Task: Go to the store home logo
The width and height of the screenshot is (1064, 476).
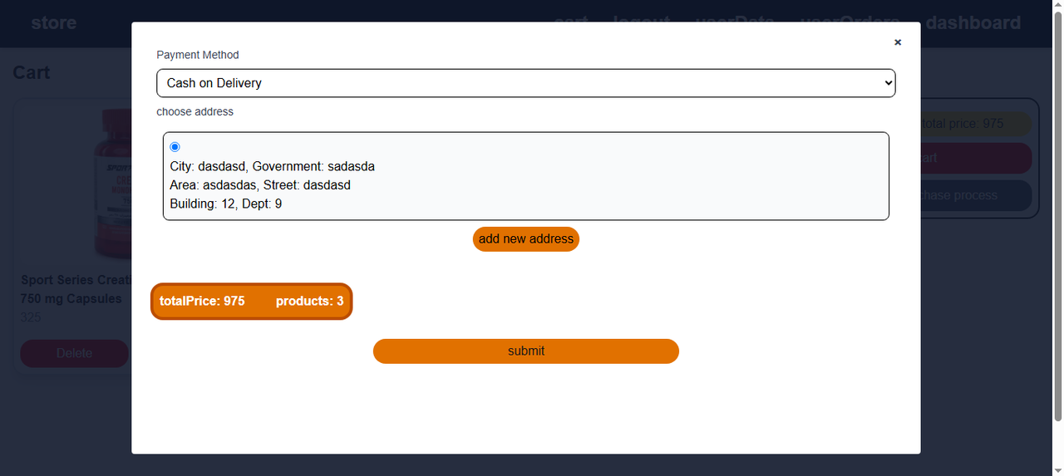Action: tap(54, 23)
